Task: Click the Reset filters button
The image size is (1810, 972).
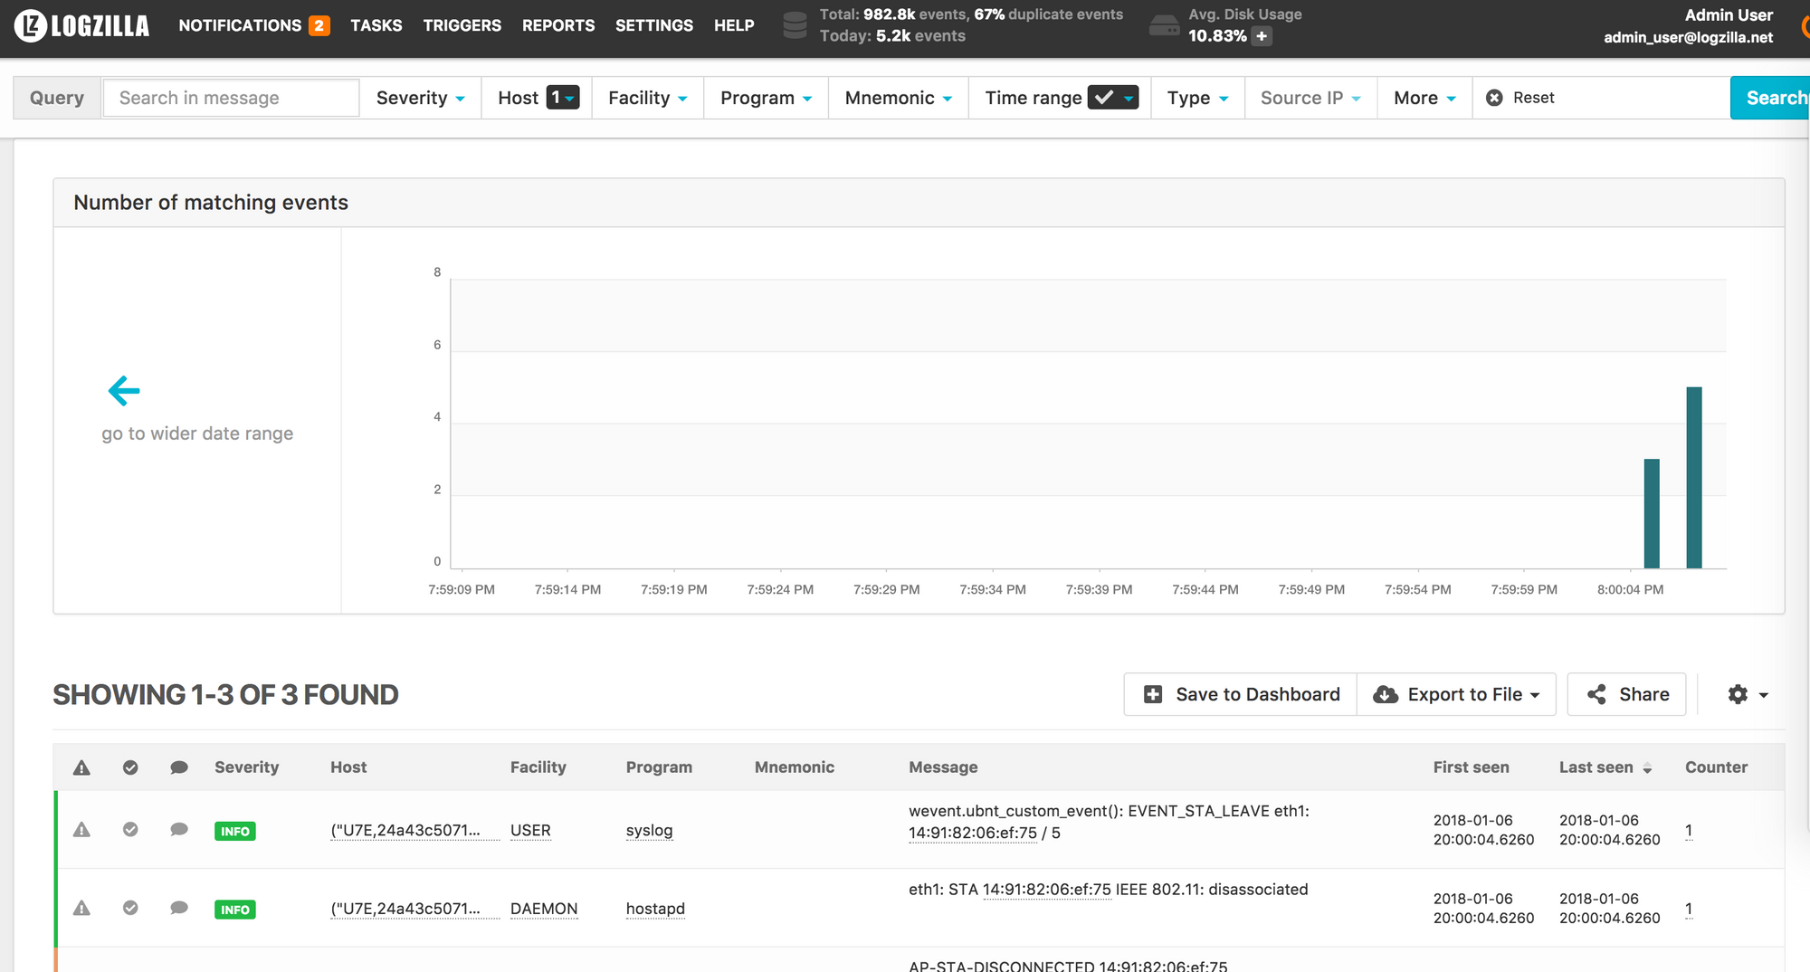Action: point(1521,98)
